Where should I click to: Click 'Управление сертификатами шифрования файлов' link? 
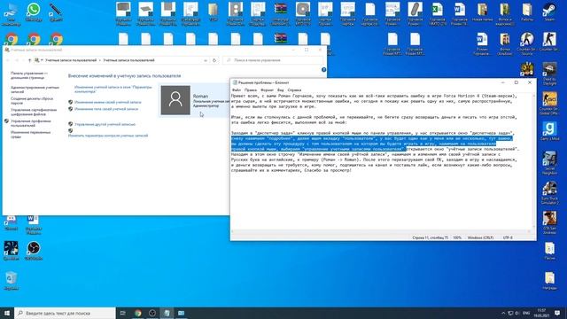click(34, 112)
